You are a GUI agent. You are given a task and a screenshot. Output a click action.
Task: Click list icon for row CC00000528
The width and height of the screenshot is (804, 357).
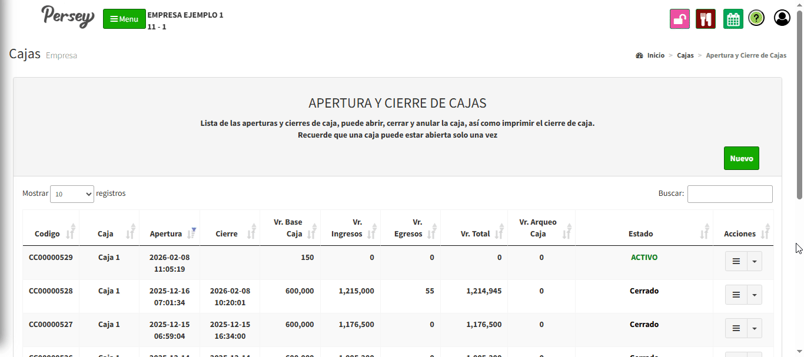[x=736, y=295]
